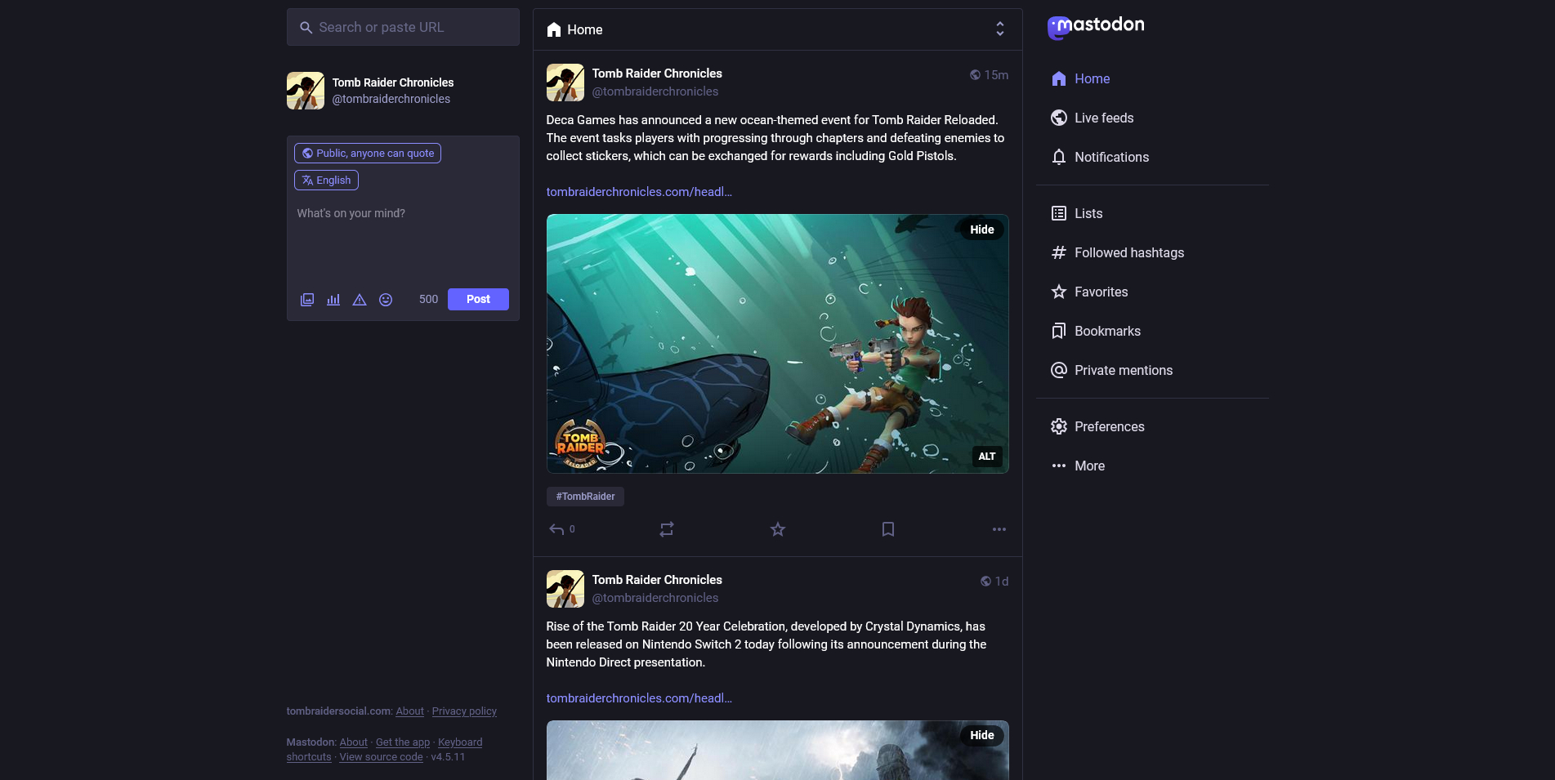Add a poll with the chart icon
This screenshot has height=780, width=1555.
pos(333,300)
